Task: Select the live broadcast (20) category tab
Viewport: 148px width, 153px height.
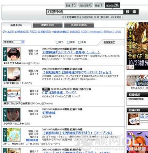Action: 113,5
